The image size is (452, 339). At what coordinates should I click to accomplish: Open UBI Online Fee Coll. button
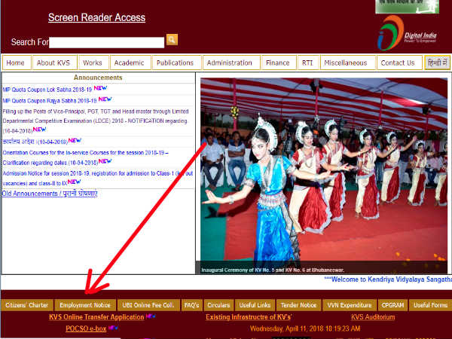148,305
